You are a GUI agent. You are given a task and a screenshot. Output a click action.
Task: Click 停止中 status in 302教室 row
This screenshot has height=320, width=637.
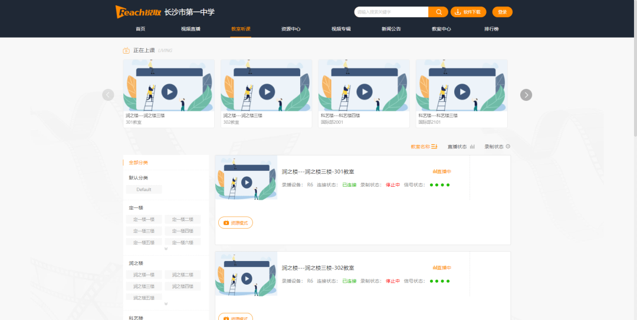coord(393,281)
